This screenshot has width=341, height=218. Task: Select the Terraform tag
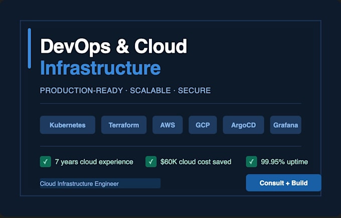[124, 125]
